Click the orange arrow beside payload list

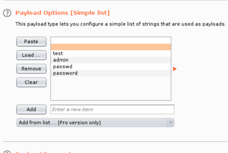tap(174, 69)
